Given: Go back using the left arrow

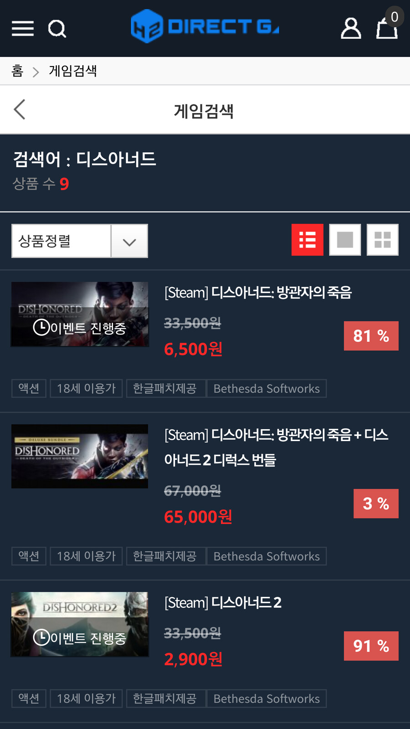Looking at the screenshot, I should (x=20, y=109).
